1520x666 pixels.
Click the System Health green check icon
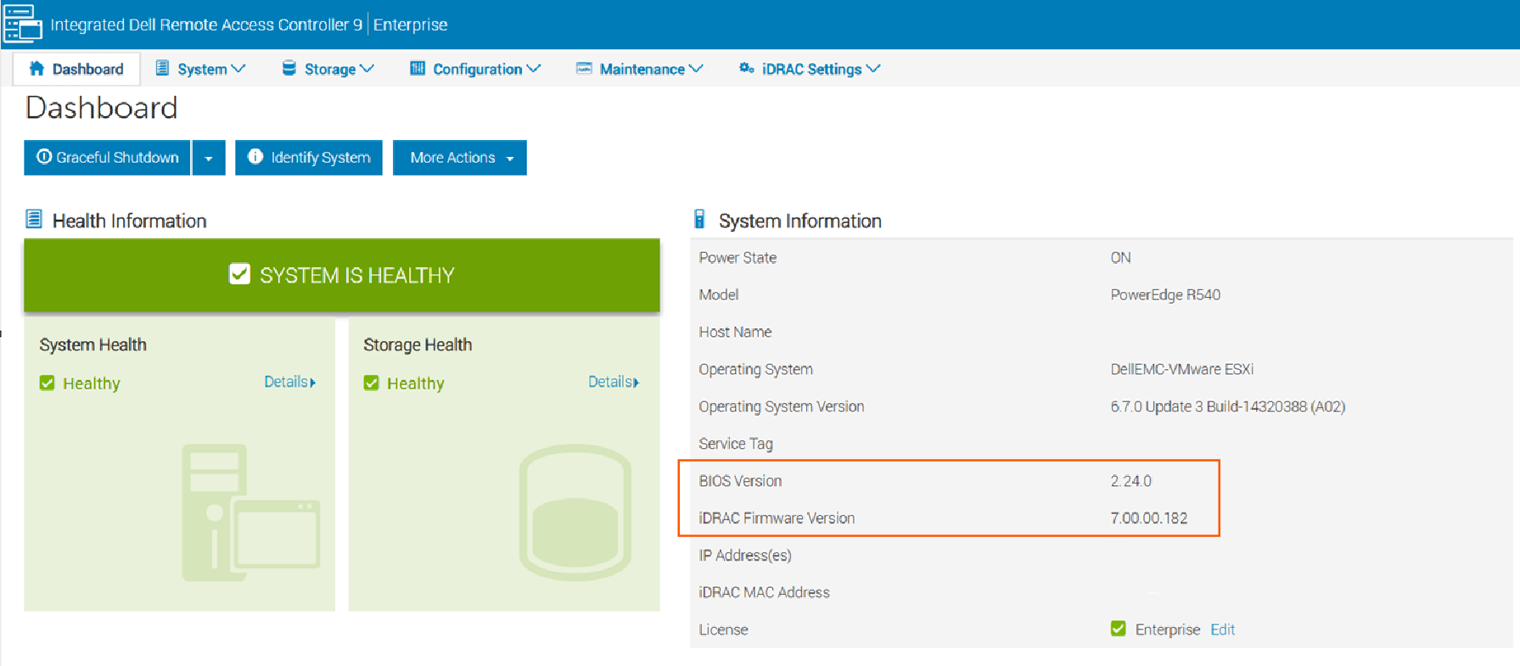point(48,383)
